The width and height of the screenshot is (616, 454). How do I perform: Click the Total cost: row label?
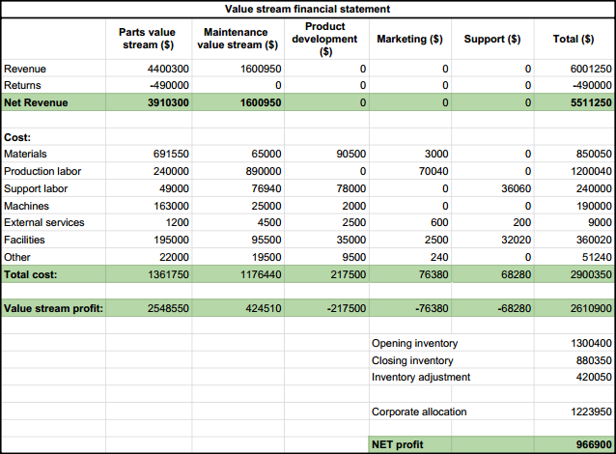coord(31,274)
